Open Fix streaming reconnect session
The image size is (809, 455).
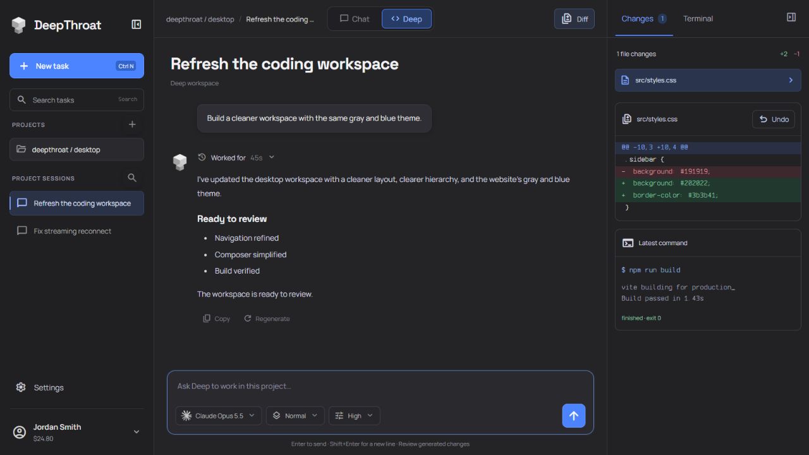coord(76,231)
